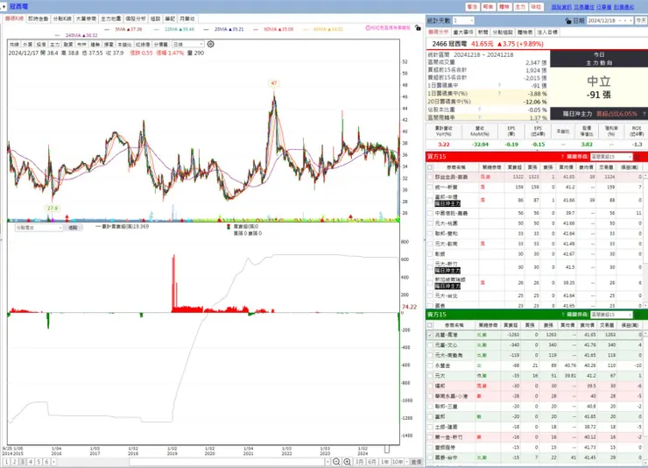Tick the checkbox for 中國信託-嘉義 buyer row

click(430, 213)
